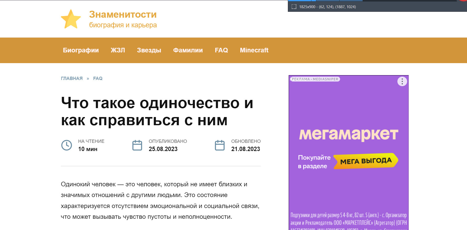Open the Биографии menu section
467x230 pixels.
81,50
